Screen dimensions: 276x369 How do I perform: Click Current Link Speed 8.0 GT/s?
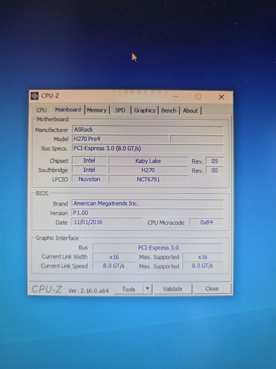coord(114,266)
